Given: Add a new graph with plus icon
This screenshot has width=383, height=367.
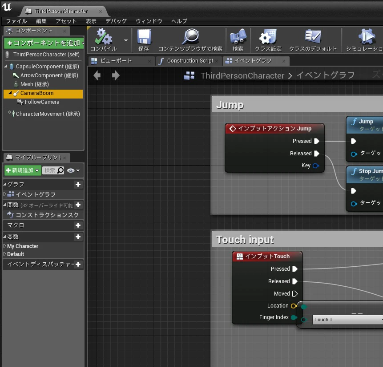Looking at the screenshot, I should [x=78, y=185].
